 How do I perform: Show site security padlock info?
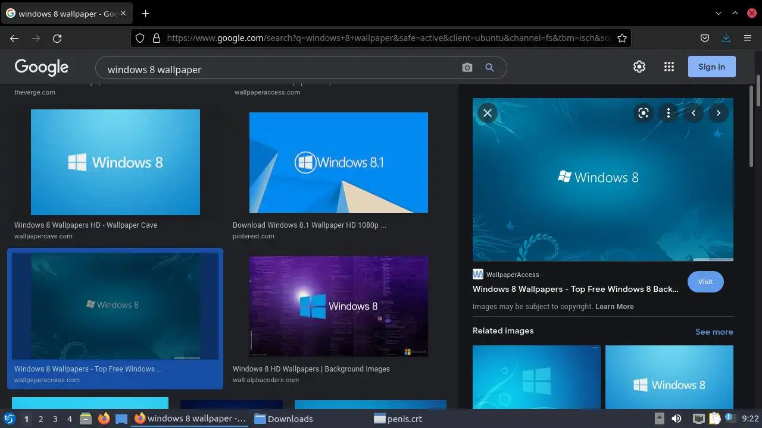(157, 38)
